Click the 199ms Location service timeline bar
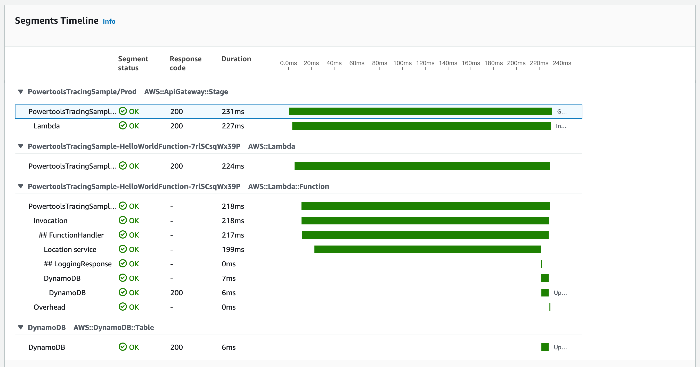The width and height of the screenshot is (700, 367). (x=427, y=249)
